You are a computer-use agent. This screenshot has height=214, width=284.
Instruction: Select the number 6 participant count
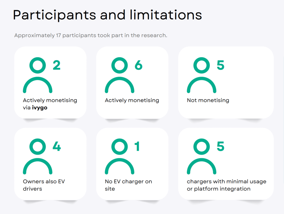pyautogui.click(x=139, y=65)
